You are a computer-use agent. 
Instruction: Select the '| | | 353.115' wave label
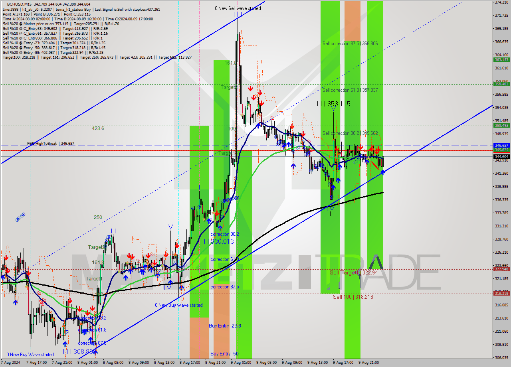(333, 104)
